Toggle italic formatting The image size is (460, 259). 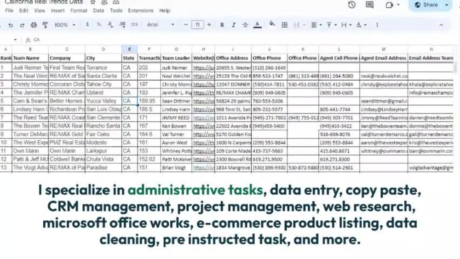pyautogui.click(x=234, y=25)
